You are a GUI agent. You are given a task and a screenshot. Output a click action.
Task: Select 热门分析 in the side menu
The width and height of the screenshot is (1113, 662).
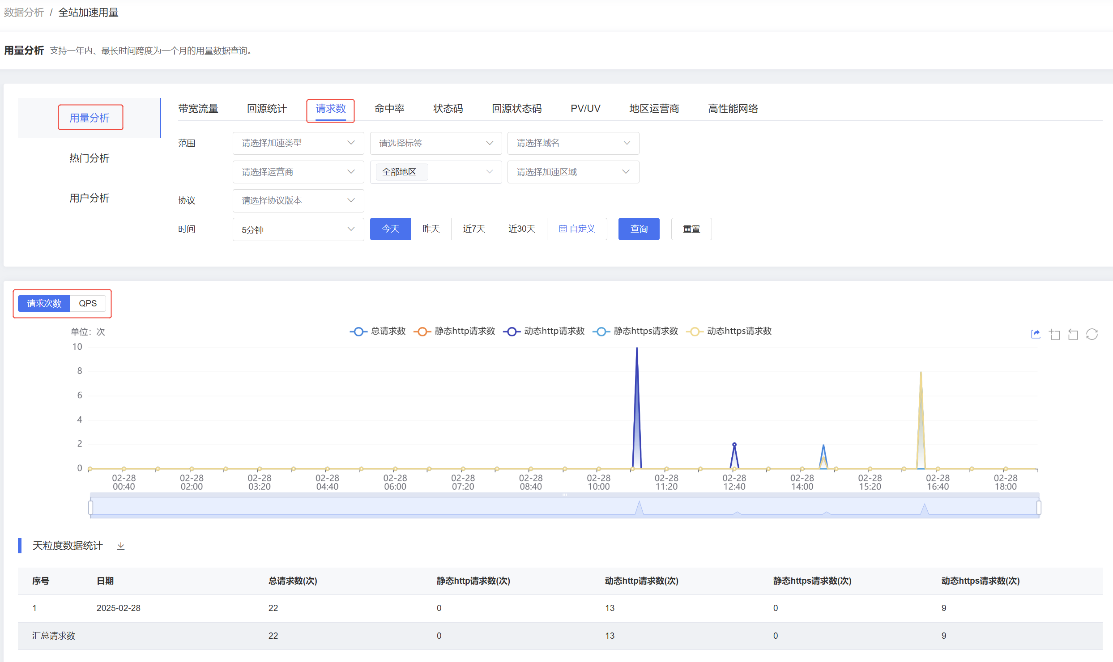[89, 158]
